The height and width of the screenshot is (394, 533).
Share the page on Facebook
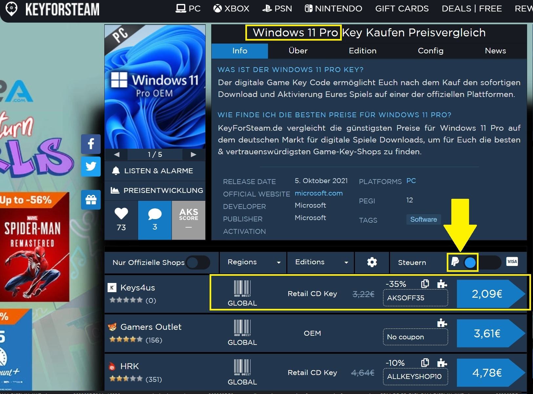click(x=91, y=144)
